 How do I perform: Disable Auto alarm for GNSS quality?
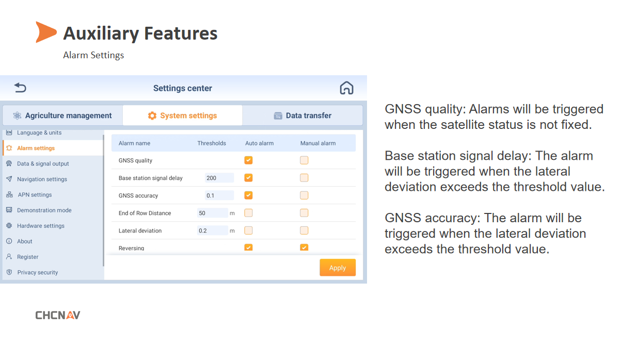[248, 160]
